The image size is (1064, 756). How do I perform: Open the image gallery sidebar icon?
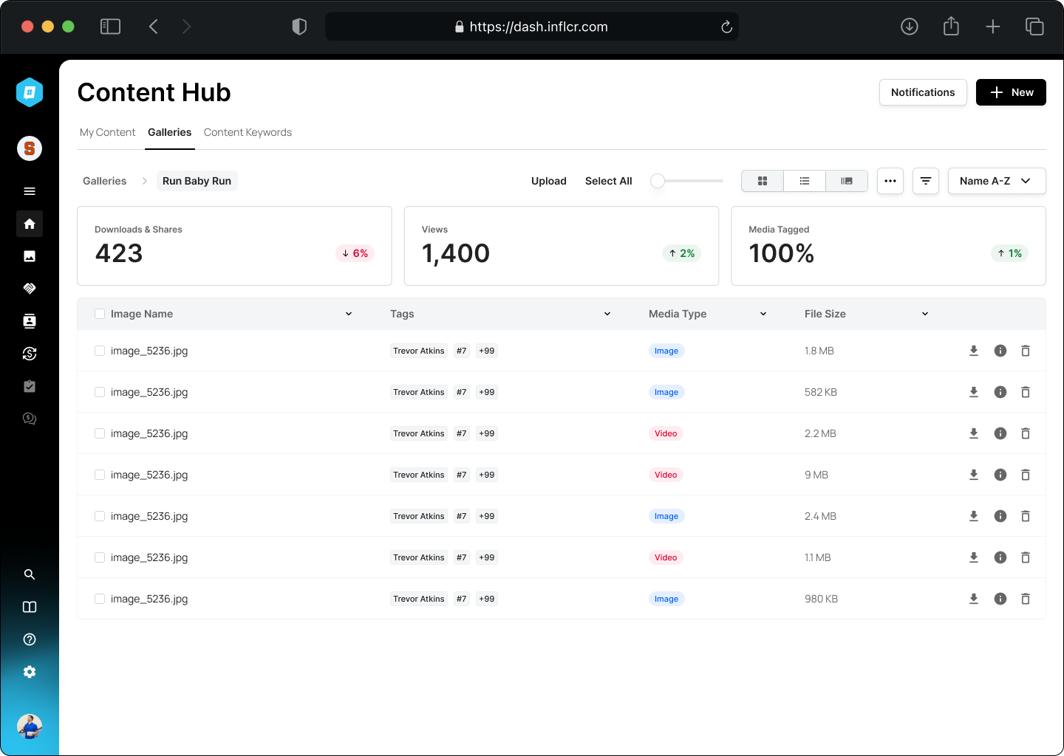coord(30,256)
